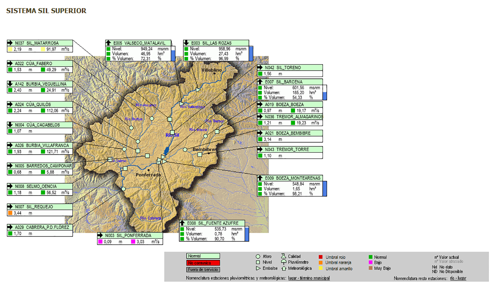This screenshot has height=287, width=495.
Task: Click the Pluviómetro symbol in legend
Action: (283, 262)
